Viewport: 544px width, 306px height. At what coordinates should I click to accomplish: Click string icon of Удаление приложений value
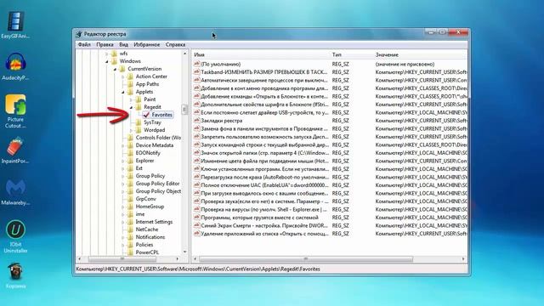pyautogui.click(x=196, y=234)
